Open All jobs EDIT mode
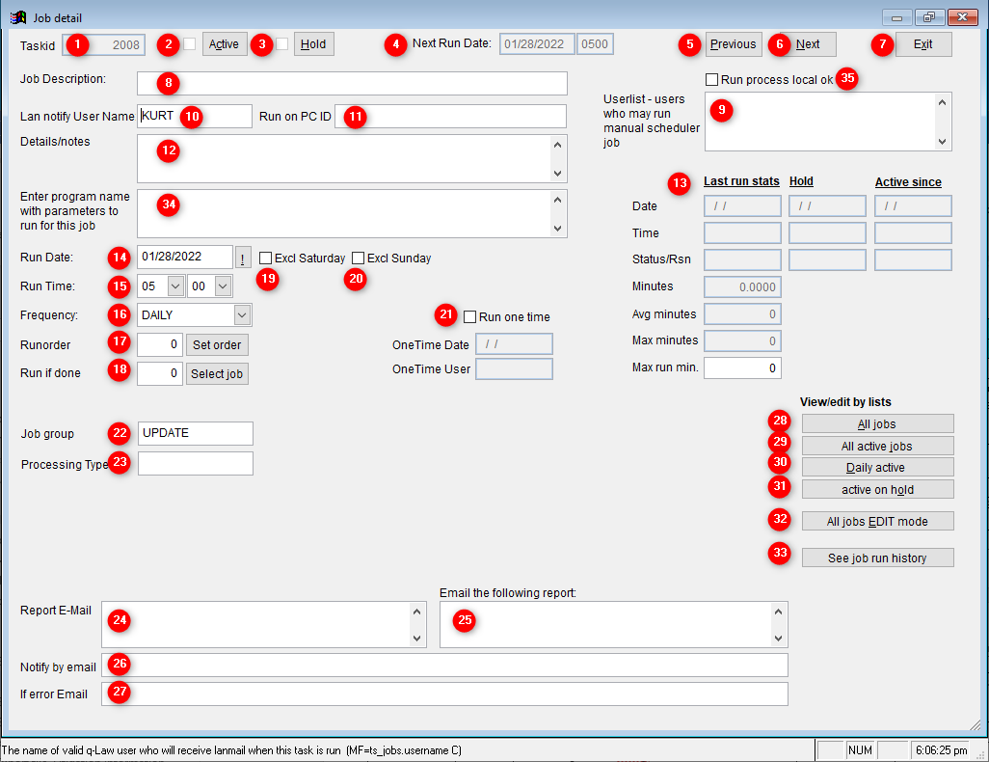This screenshot has height=762, width=989. click(x=877, y=521)
